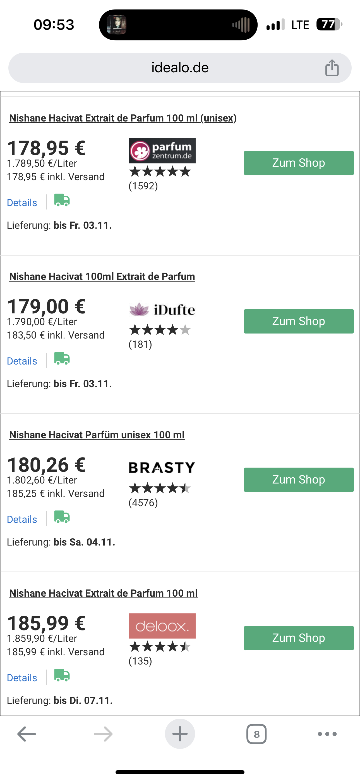Image resolution: width=360 pixels, height=781 pixels.
Task: Open a new tab with plus button
Action: [x=180, y=734]
